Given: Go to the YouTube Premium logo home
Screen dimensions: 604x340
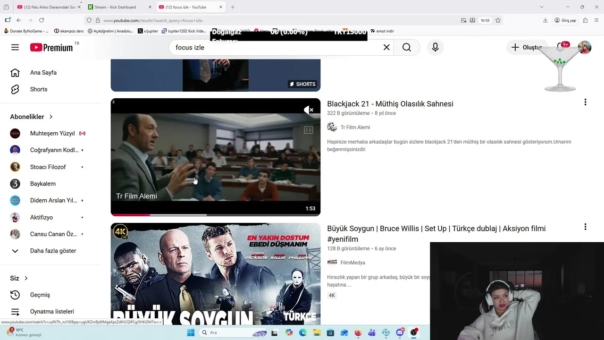Looking at the screenshot, I should pos(51,47).
